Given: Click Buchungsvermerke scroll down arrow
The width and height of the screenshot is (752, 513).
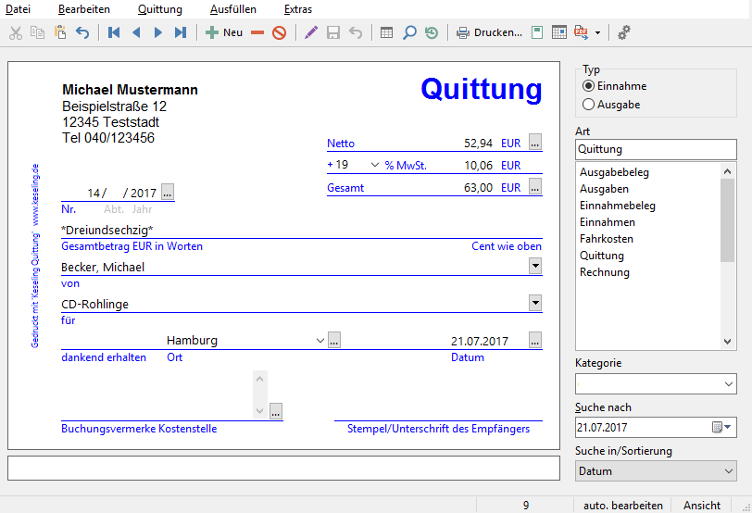Looking at the screenshot, I should 260,411.
